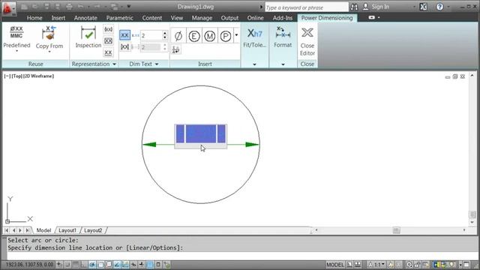Toggle Object Snap in status bar
The image size is (480, 270).
100,265
